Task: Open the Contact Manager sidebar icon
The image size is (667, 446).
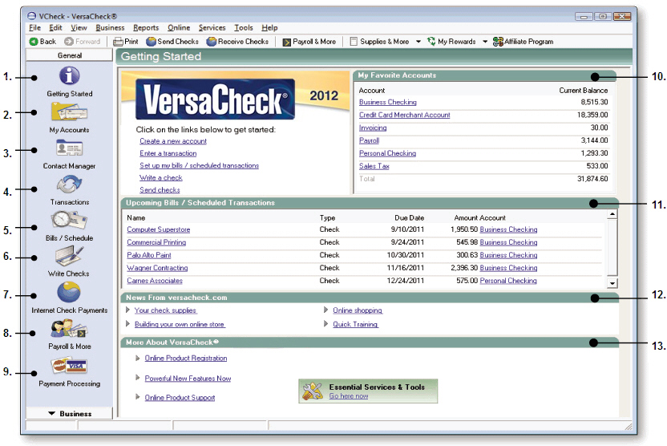Action: (x=69, y=148)
